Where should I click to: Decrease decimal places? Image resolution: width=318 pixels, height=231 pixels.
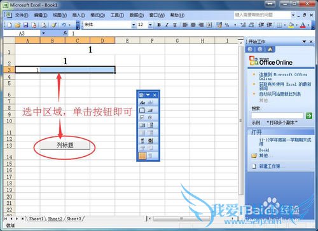tap(251, 25)
